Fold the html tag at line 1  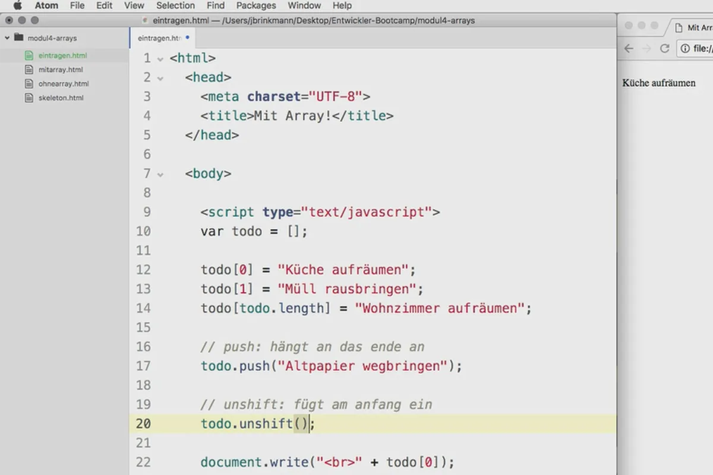(x=159, y=59)
